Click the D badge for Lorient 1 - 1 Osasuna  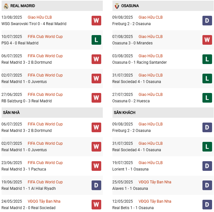[207, 166]
